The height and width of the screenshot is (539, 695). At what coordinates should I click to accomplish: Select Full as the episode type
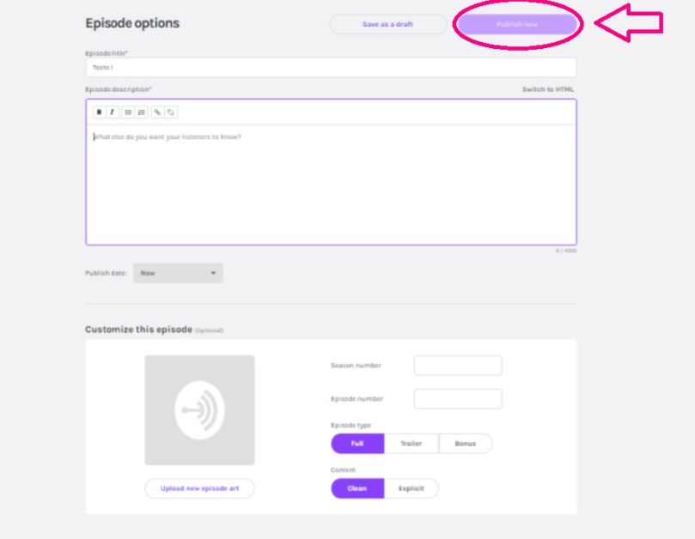pyautogui.click(x=357, y=443)
